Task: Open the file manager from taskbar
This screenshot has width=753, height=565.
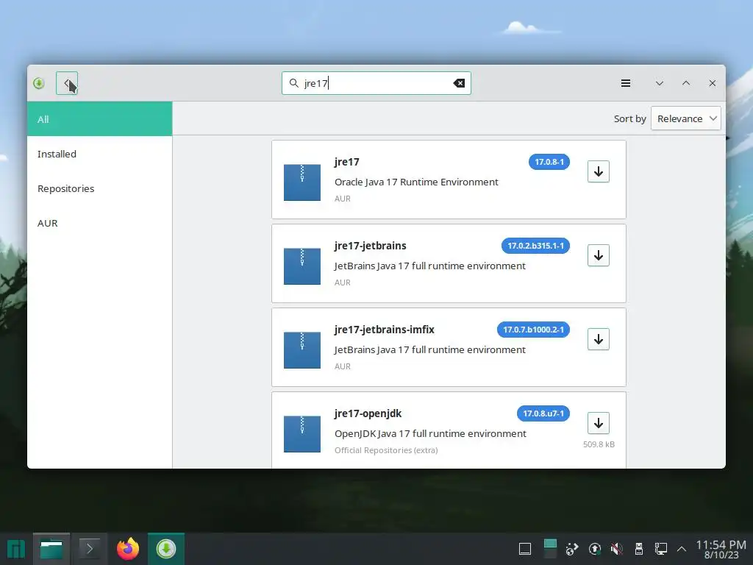Action: click(51, 549)
